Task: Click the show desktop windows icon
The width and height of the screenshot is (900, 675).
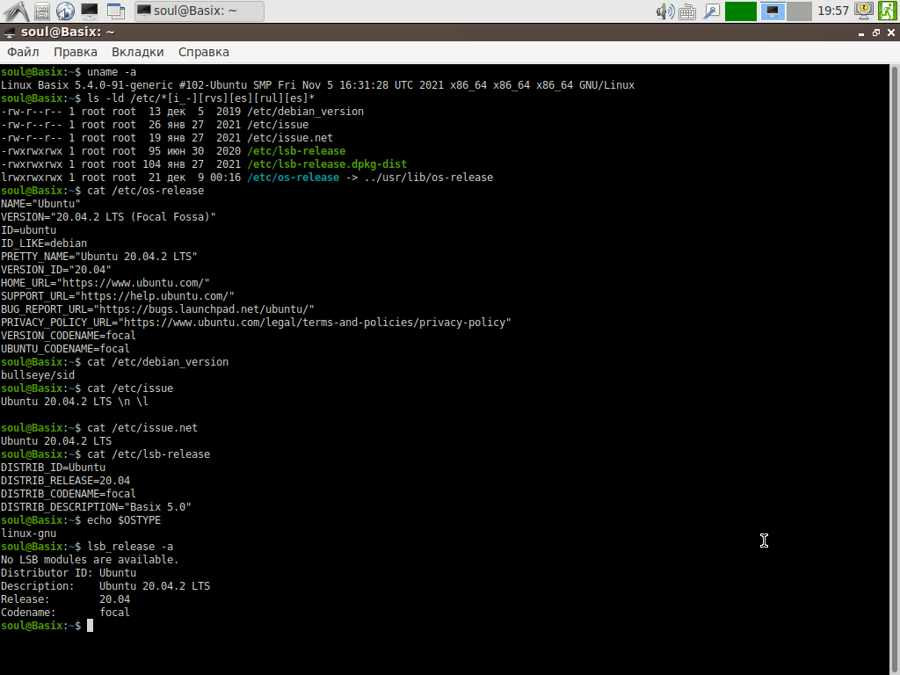Action: pos(115,11)
